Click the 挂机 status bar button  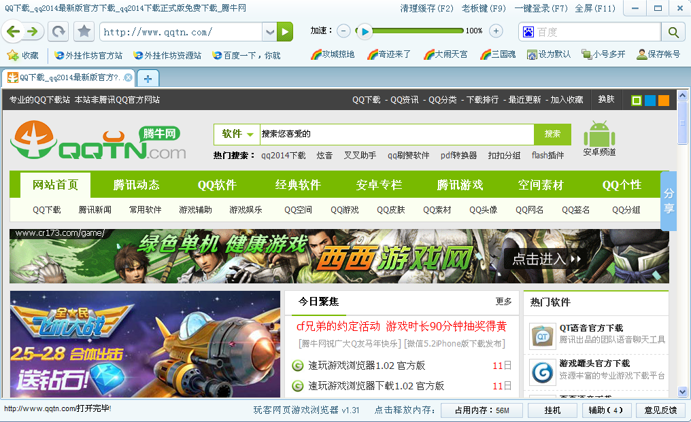tap(553, 410)
